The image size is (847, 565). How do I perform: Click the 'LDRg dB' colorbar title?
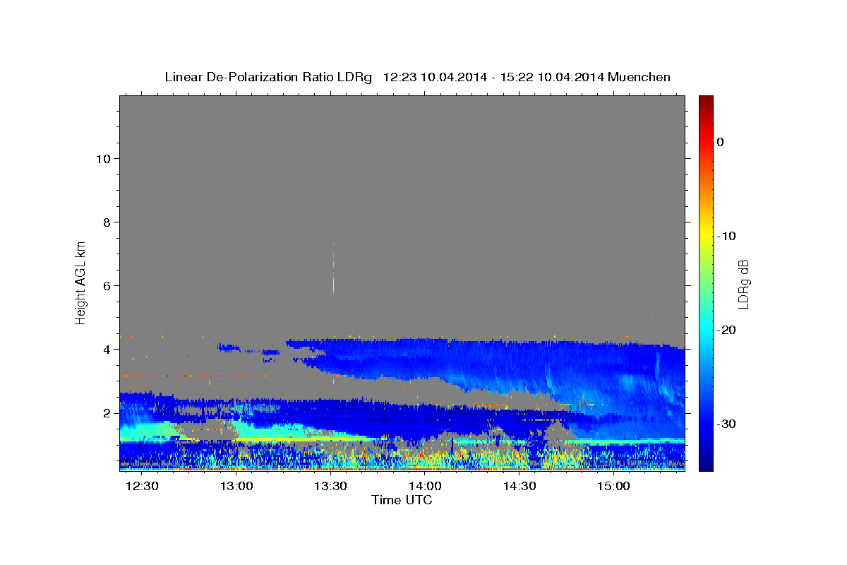pyautogui.click(x=744, y=283)
